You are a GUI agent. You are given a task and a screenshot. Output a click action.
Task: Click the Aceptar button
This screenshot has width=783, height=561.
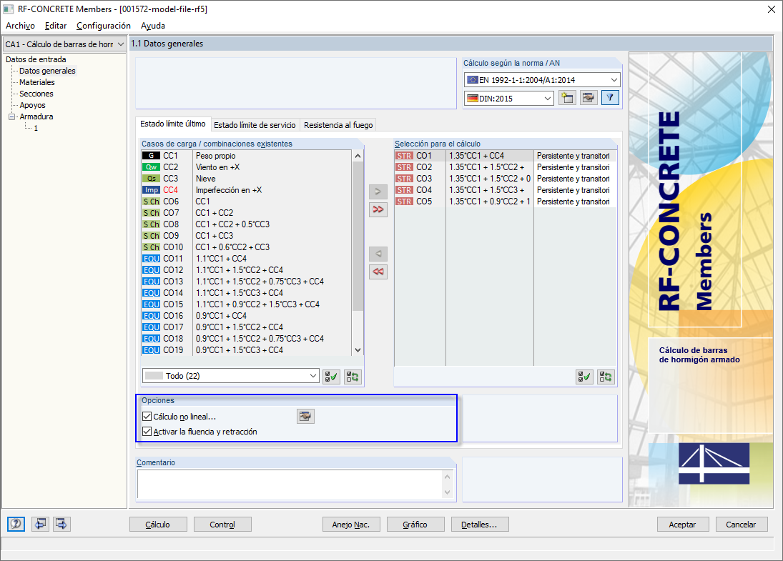point(682,525)
